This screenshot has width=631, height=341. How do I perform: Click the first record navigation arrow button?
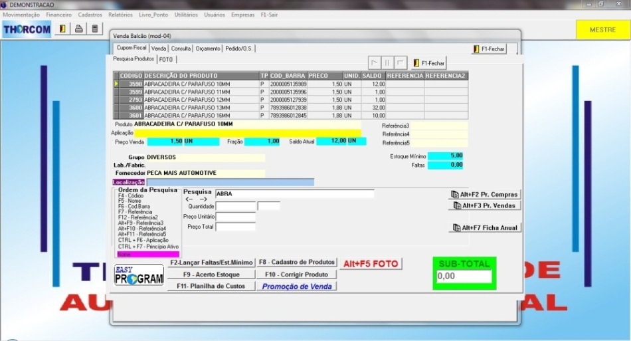point(375,63)
